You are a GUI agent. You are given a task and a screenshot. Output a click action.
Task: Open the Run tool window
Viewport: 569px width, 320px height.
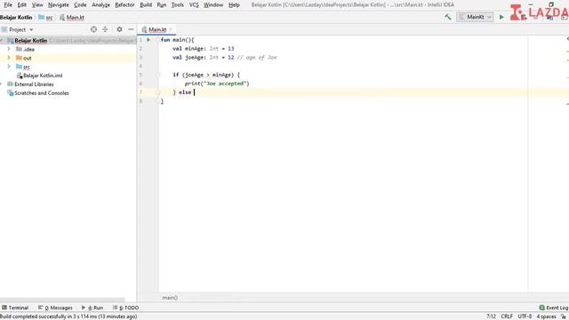[x=92, y=308]
